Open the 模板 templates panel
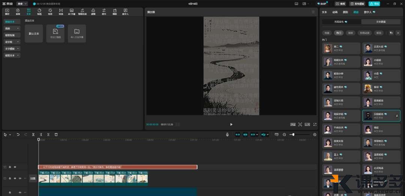This screenshot has height=196, width=405. pyautogui.click(x=115, y=12)
